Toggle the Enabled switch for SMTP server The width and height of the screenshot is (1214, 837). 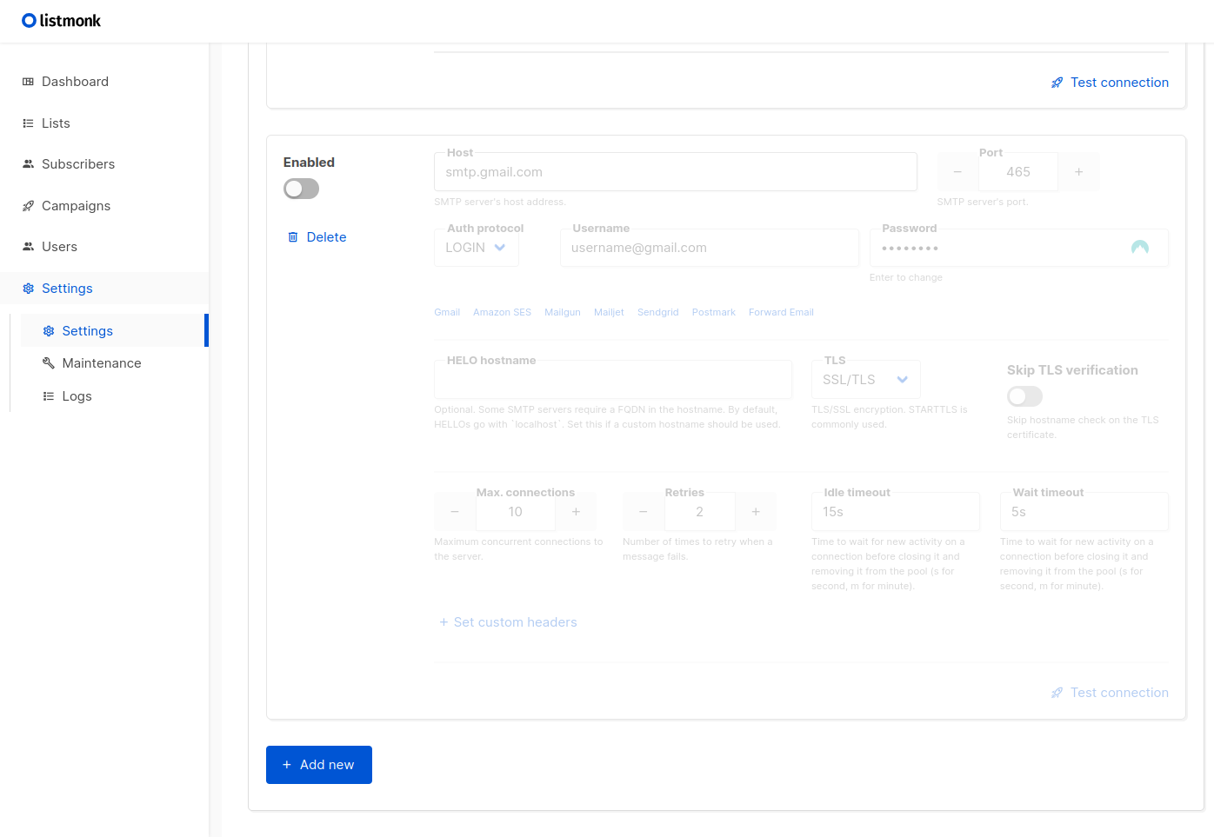coord(301,189)
